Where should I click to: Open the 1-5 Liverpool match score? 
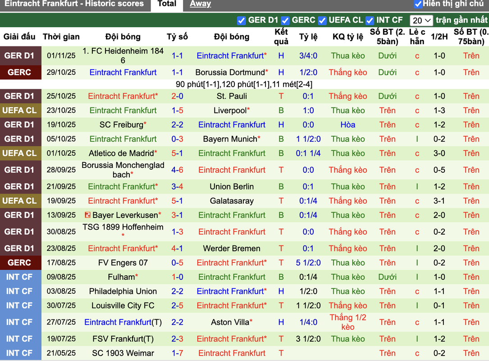coord(177,111)
